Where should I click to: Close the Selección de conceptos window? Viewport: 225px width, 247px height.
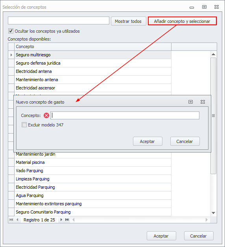[x=216, y=7]
